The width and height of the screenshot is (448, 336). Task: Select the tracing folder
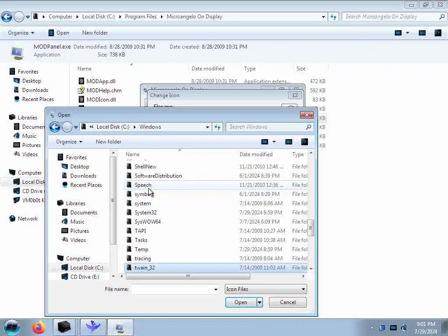coord(143,259)
